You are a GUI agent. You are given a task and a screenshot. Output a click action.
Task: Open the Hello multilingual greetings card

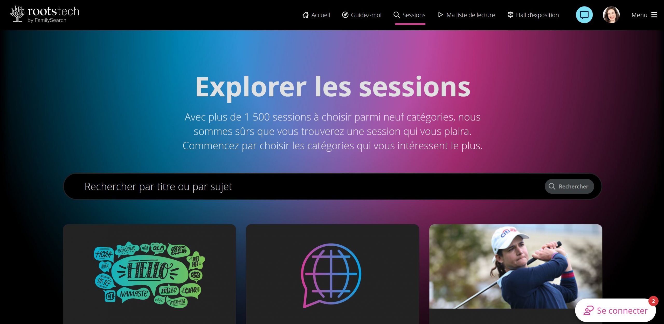click(149, 274)
